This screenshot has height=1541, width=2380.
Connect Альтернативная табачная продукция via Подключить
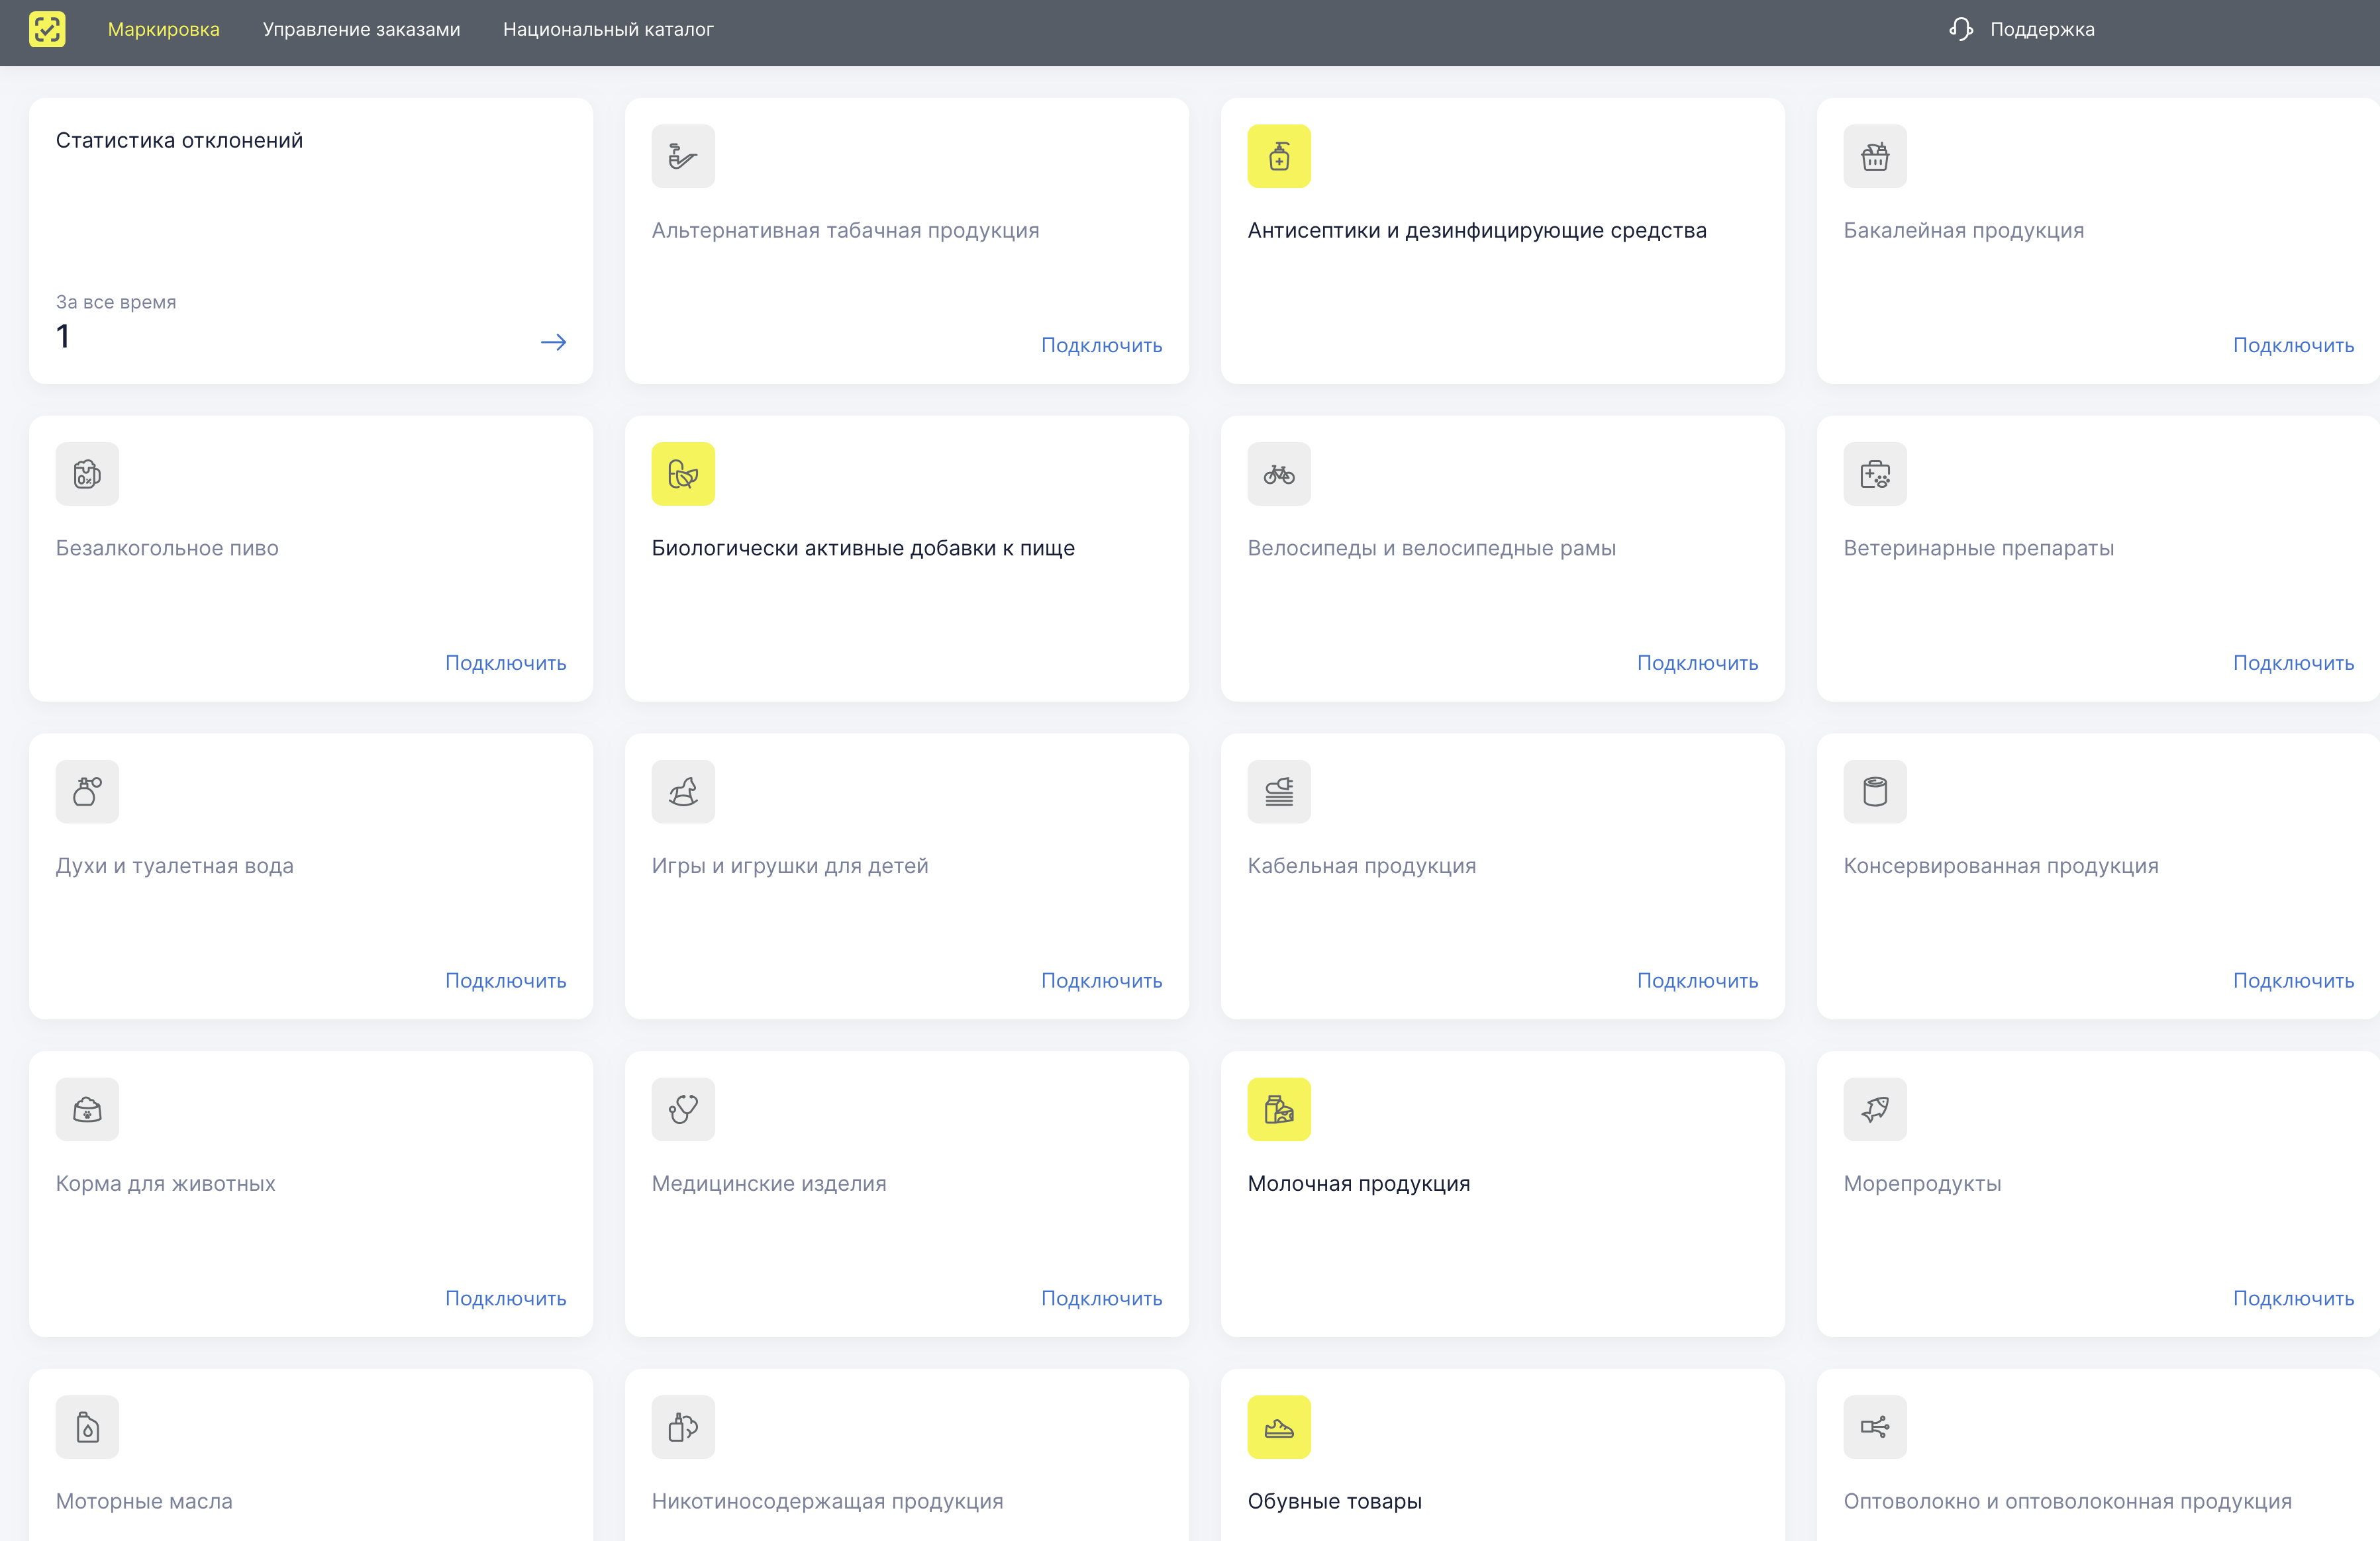click(x=1101, y=345)
